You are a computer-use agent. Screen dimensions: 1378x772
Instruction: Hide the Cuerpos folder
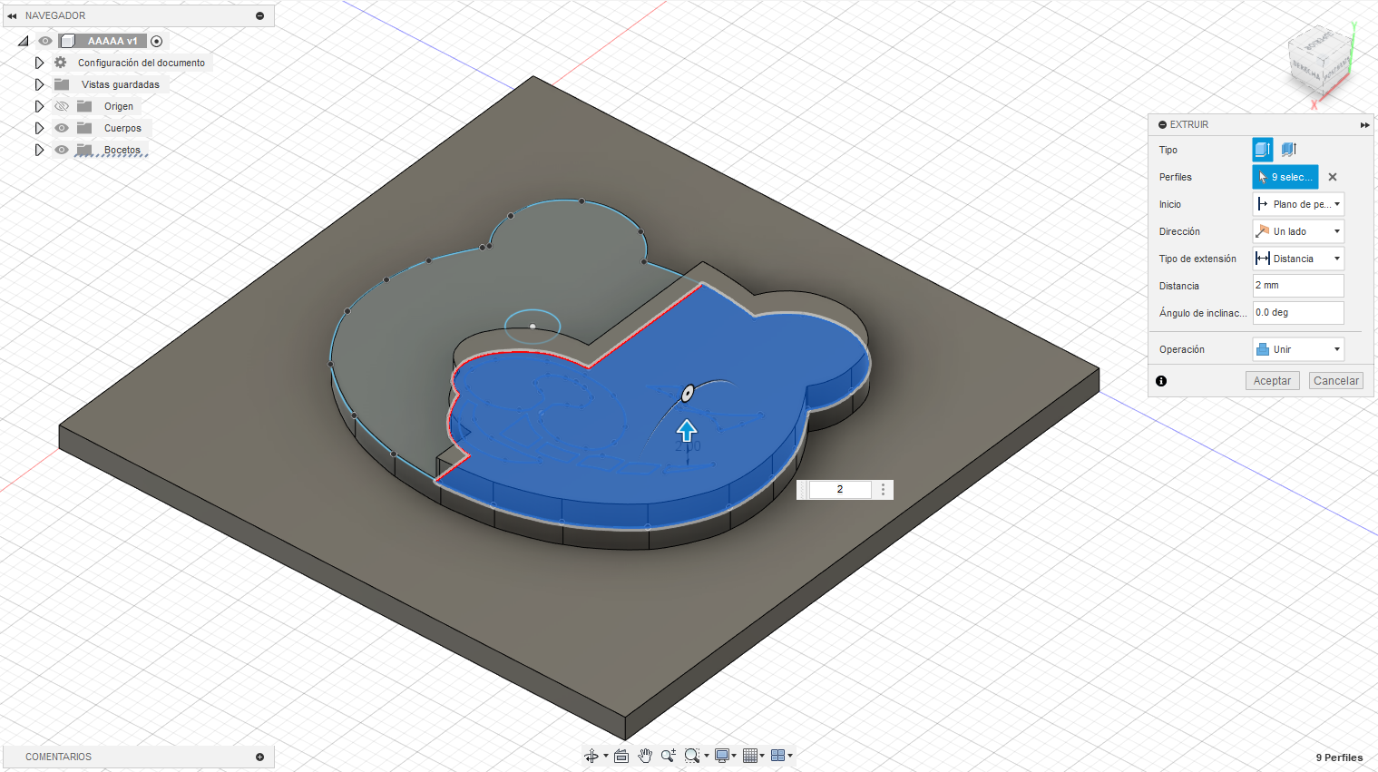click(62, 128)
